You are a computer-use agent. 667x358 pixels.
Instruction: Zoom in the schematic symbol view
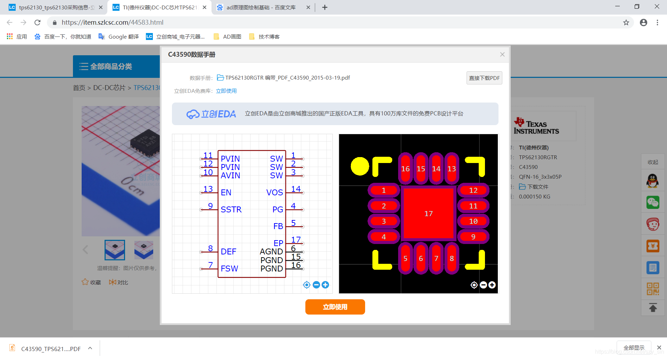tap(325, 285)
